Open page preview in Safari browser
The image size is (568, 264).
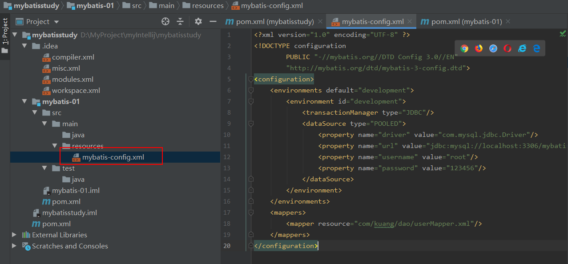click(x=493, y=48)
